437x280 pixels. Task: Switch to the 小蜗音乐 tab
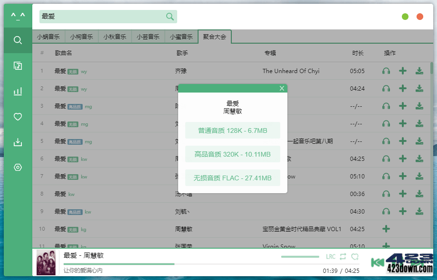pyautogui.click(x=50, y=36)
